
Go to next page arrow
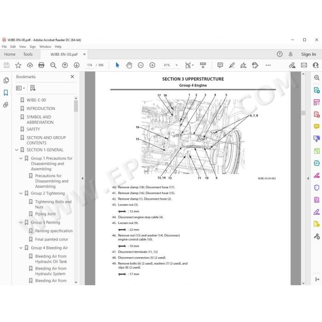(77, 65)
